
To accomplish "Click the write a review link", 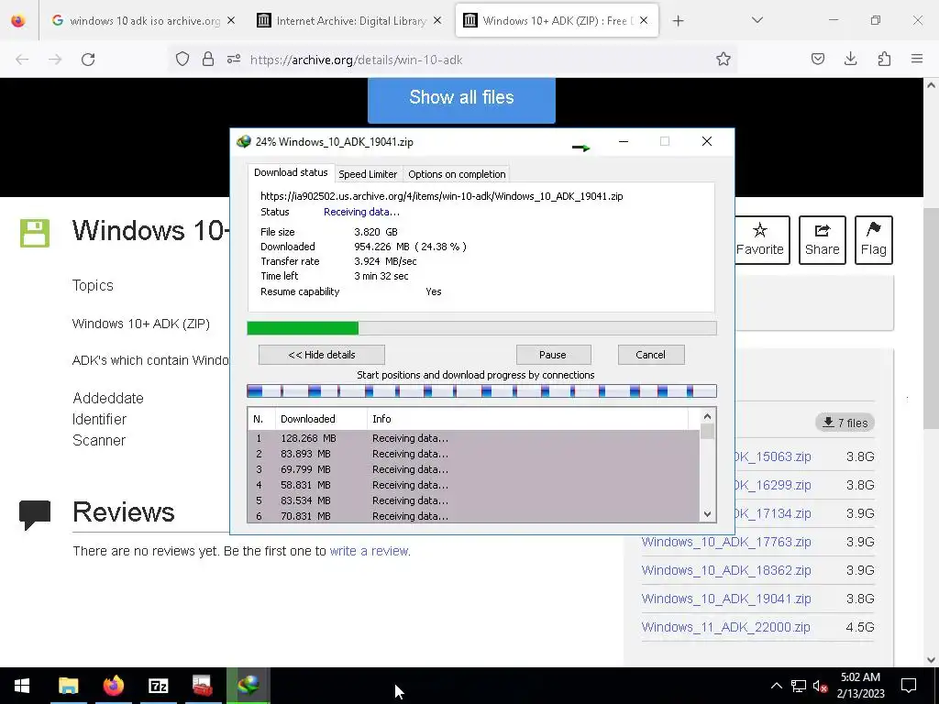I will (370, 551).
